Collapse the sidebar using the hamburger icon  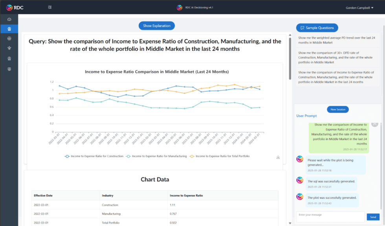point(49,7)
